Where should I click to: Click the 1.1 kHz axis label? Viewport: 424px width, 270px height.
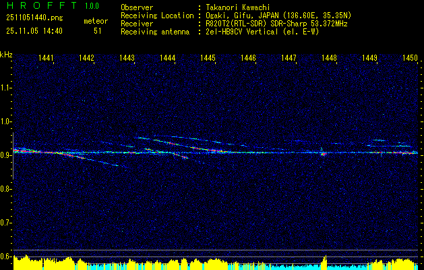tap(5, 88)
